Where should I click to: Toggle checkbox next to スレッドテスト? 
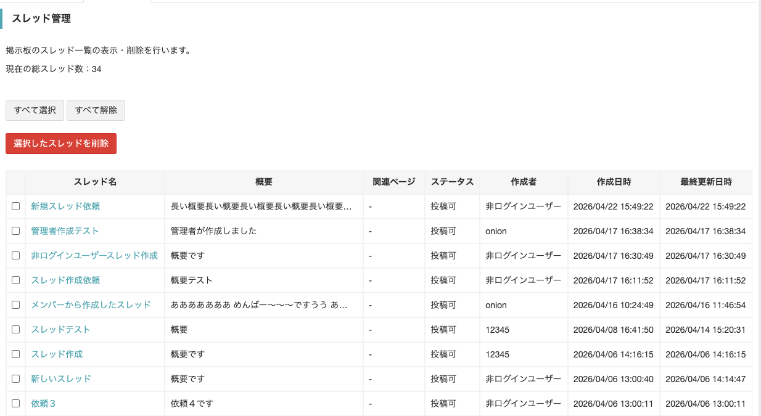pyautogui.click(x=16, y=330)
